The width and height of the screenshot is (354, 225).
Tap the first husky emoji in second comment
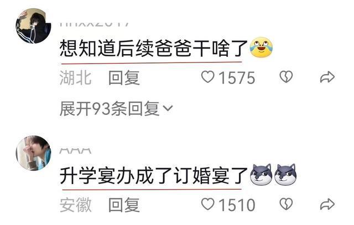[x=261, y=175]
